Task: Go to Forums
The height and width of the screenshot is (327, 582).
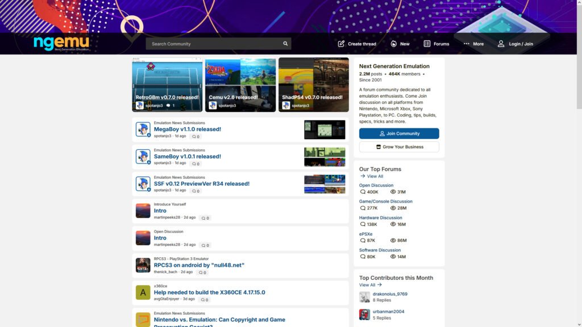Action: point(436,44)
